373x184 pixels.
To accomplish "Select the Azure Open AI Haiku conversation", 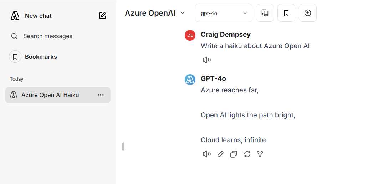I will pyautogui.click(x=58, y=95).
